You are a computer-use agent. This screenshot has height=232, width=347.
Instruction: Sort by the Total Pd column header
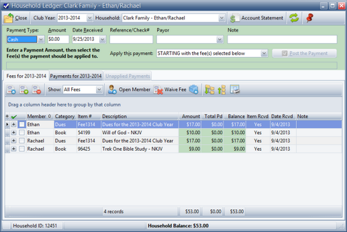213,116
